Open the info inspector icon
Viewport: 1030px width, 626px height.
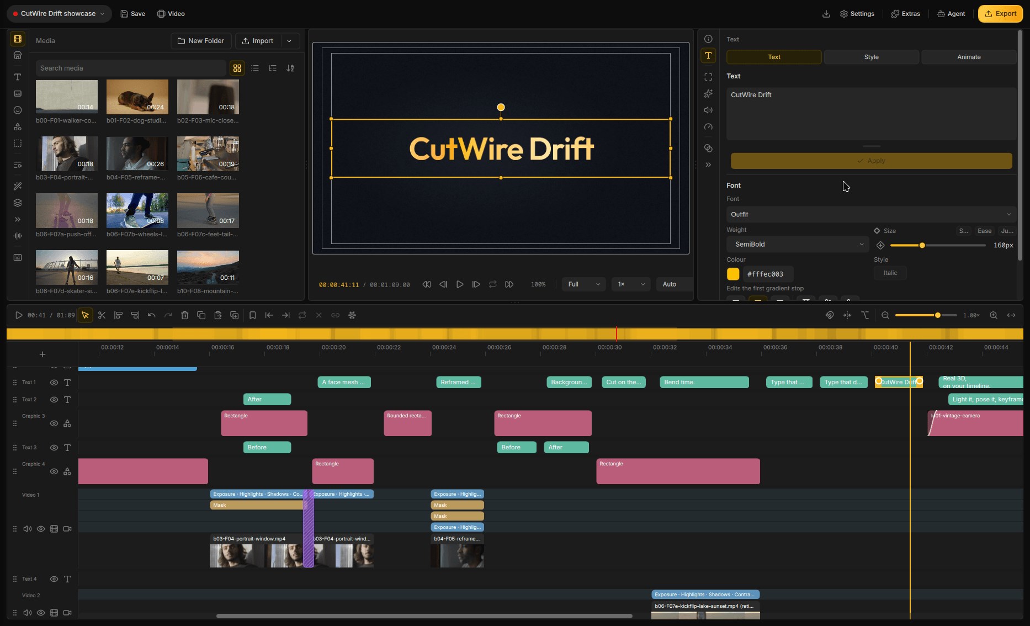point(708,39)
